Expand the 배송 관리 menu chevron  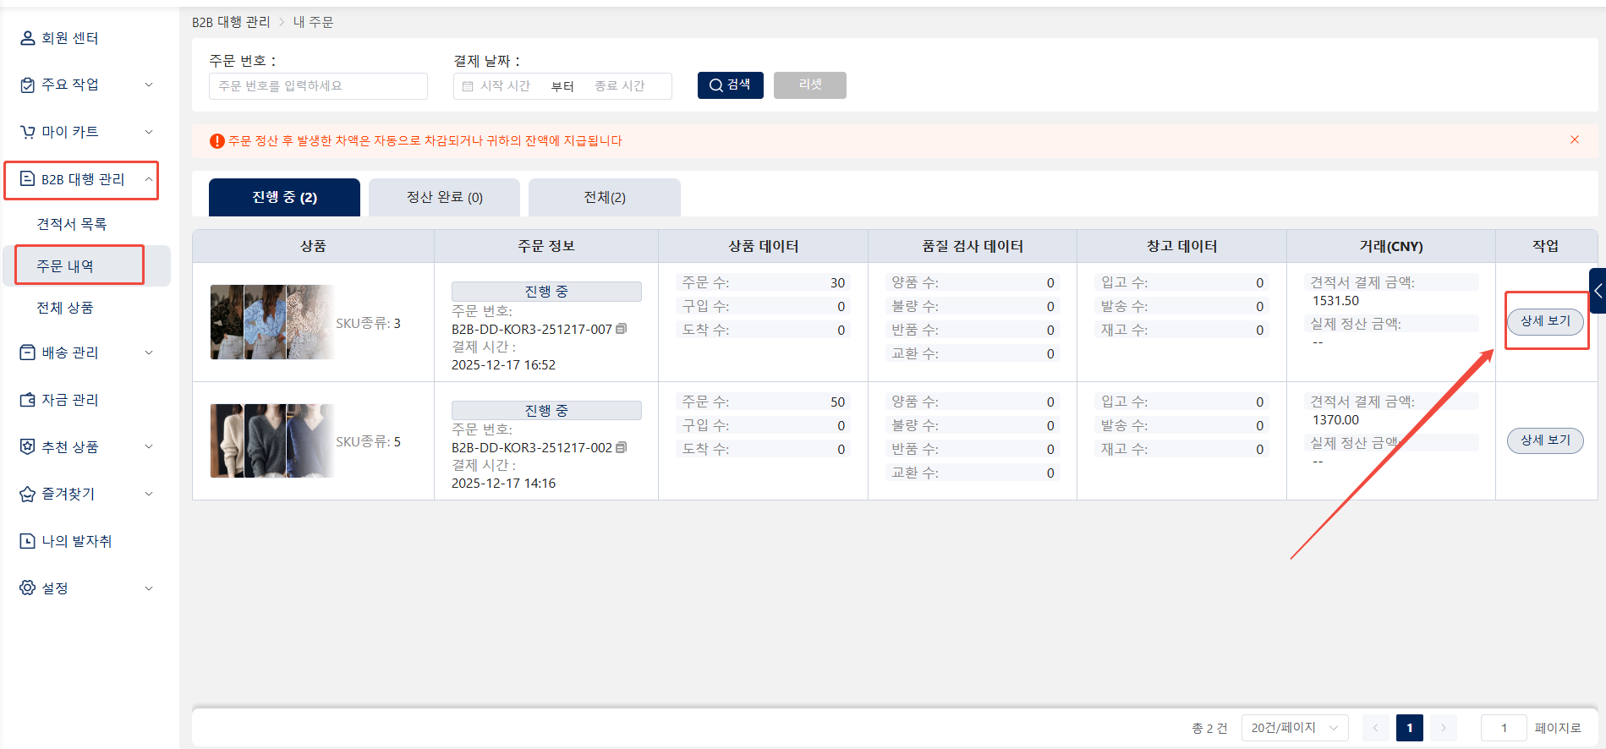[x=149, y=353]
